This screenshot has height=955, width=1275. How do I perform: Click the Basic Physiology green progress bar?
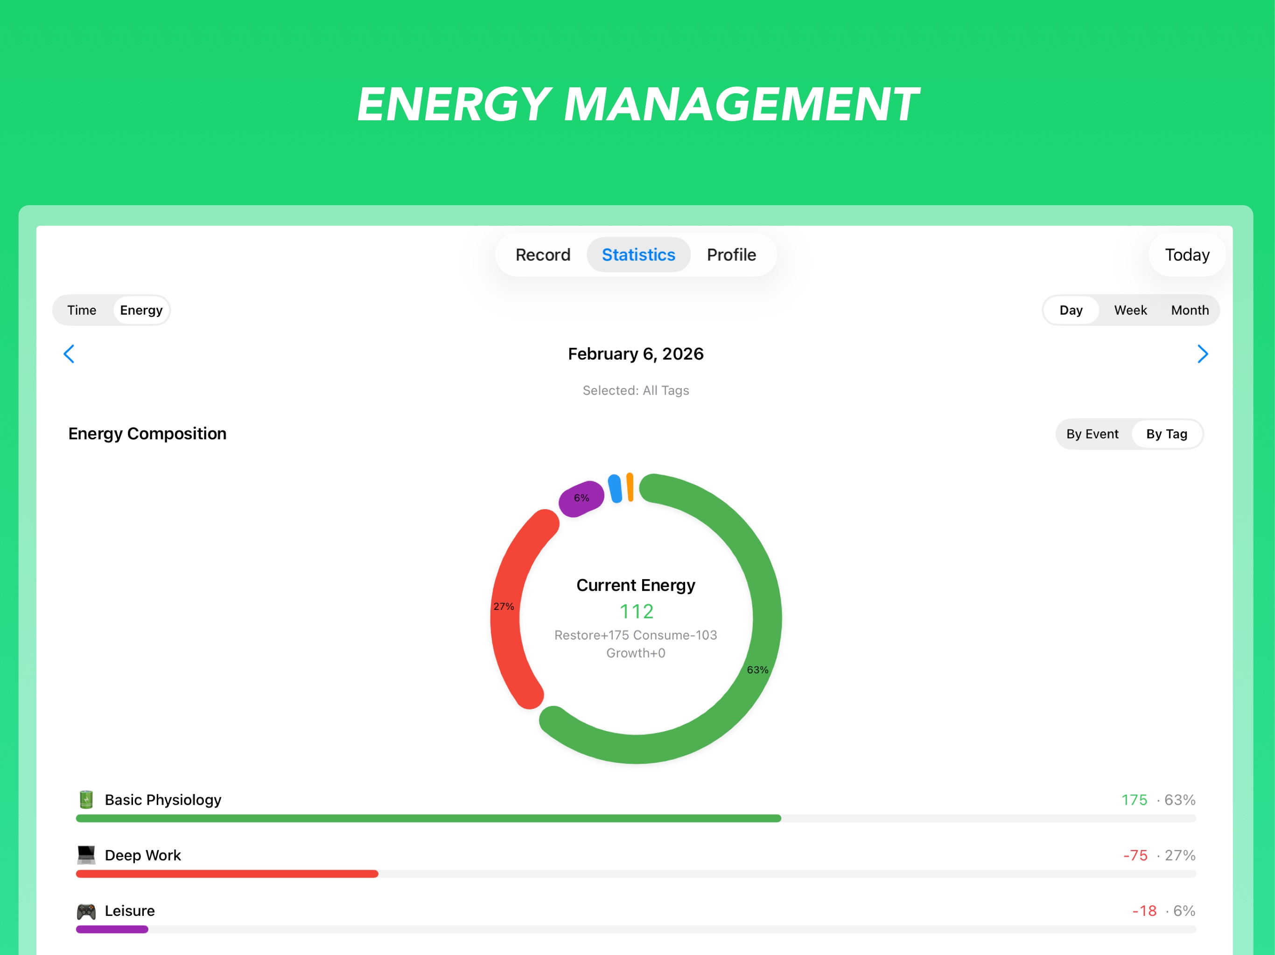[428, 818]
